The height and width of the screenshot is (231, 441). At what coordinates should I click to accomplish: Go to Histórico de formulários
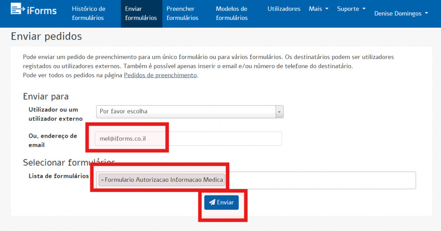click(x=89, y=14)
